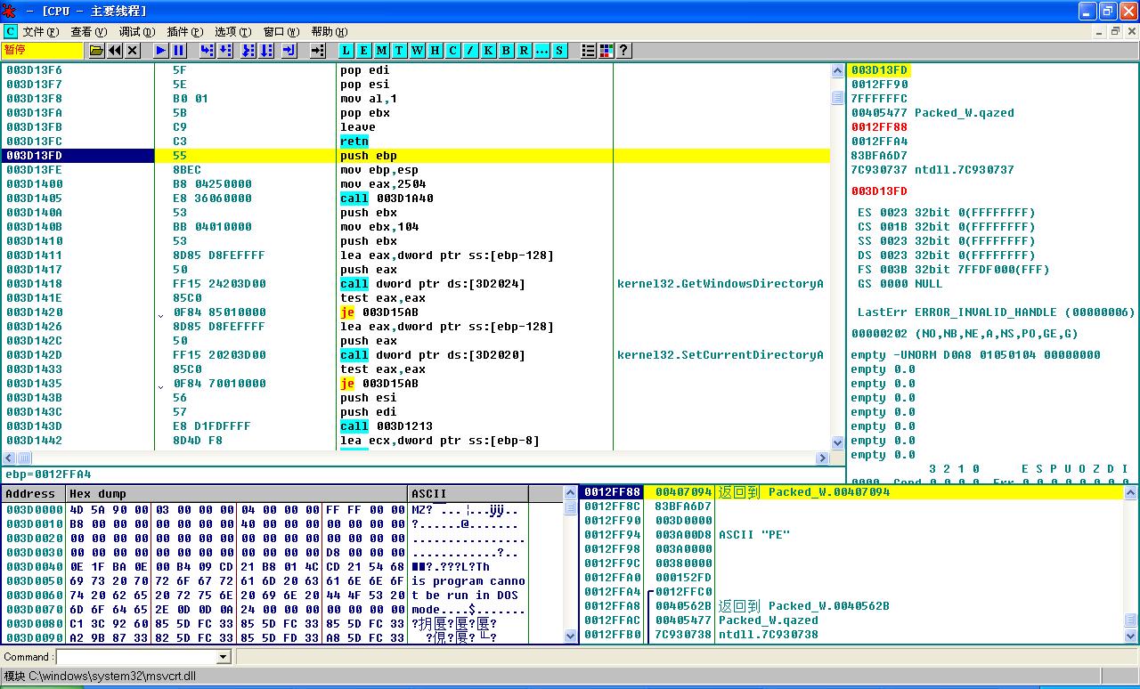The width and height of the screenshot is (1140, 689).
Task: Run the program with the play icon
Action: click(161, 51)
